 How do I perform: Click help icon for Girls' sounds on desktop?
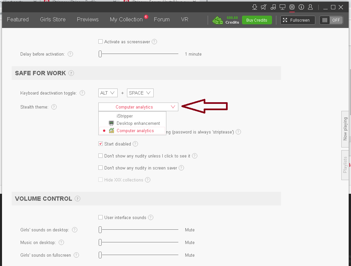coord(75,230)
